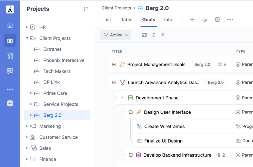Switch to the Info tab
253x167 pixels.
(168, 20)
